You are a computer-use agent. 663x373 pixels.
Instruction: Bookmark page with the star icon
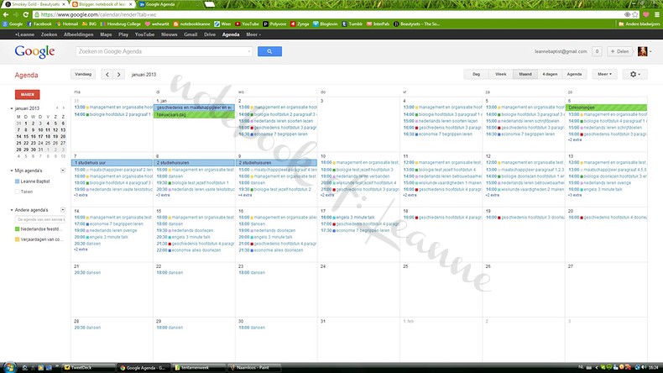[x=635, y=14]
